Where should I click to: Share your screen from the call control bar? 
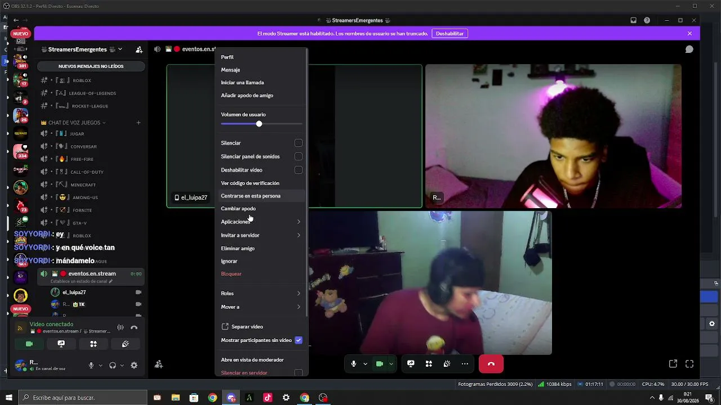pyautogui.click(x=411, y=364)
